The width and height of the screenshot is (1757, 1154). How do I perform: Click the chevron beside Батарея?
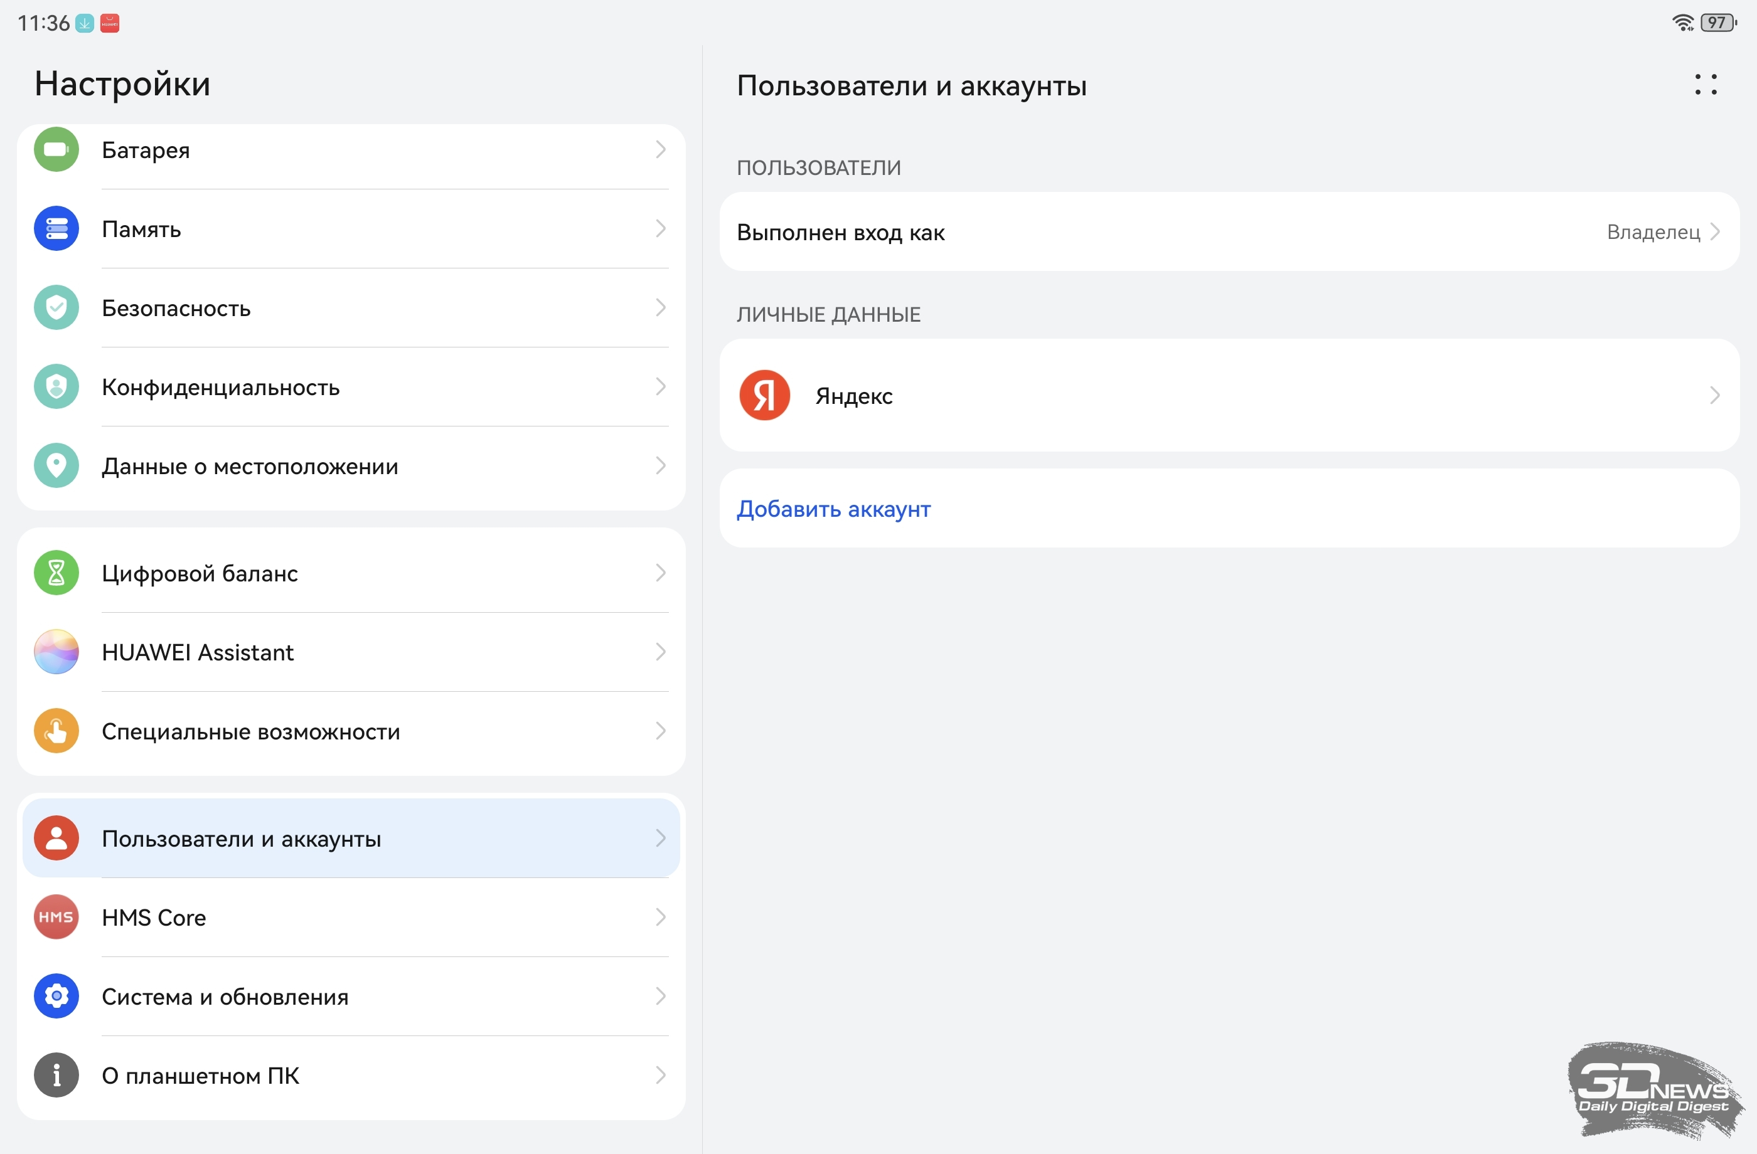(x=661, y=150)
